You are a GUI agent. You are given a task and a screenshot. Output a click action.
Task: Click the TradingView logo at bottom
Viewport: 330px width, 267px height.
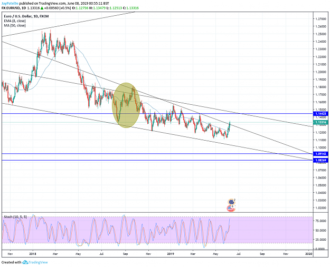[35, 262]
